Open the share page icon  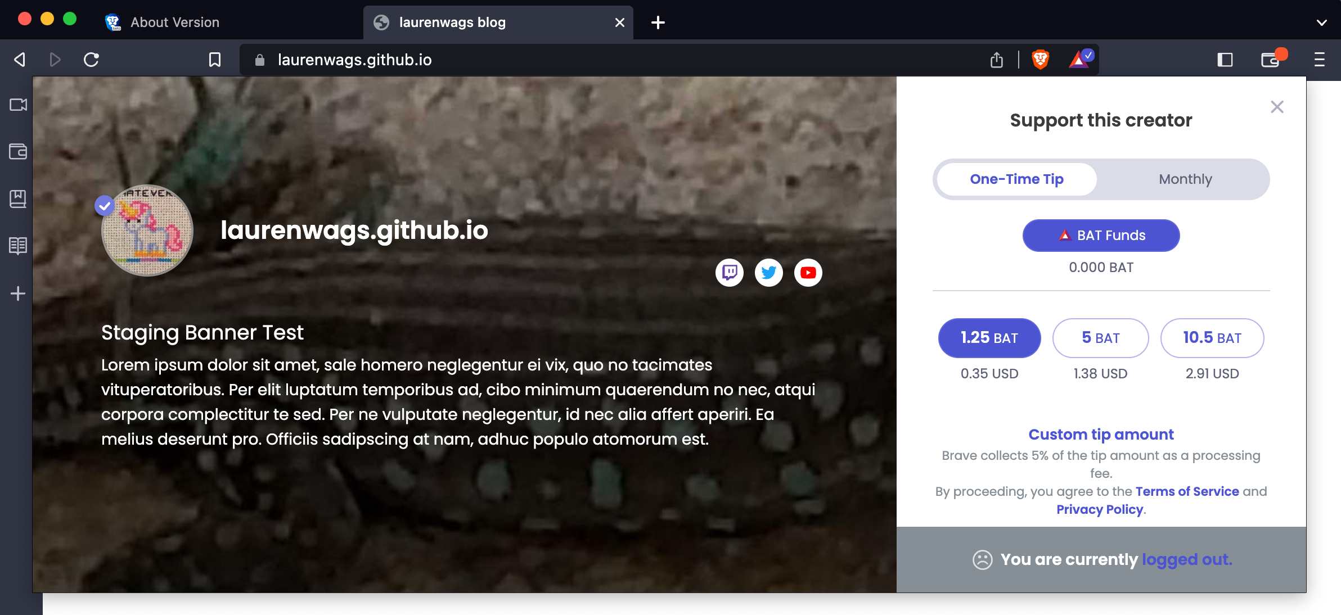click(x=997, y=59)
